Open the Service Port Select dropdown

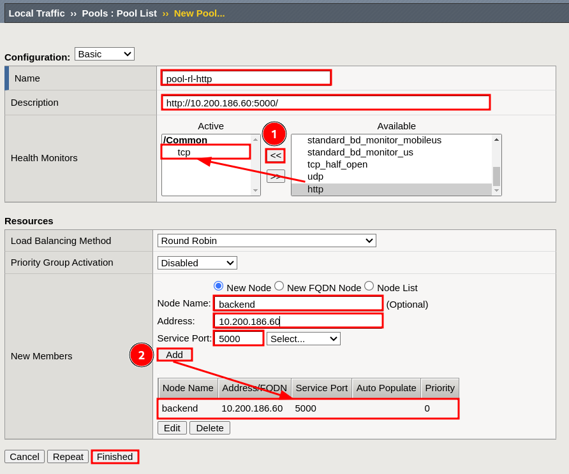[x=303, y=338]
